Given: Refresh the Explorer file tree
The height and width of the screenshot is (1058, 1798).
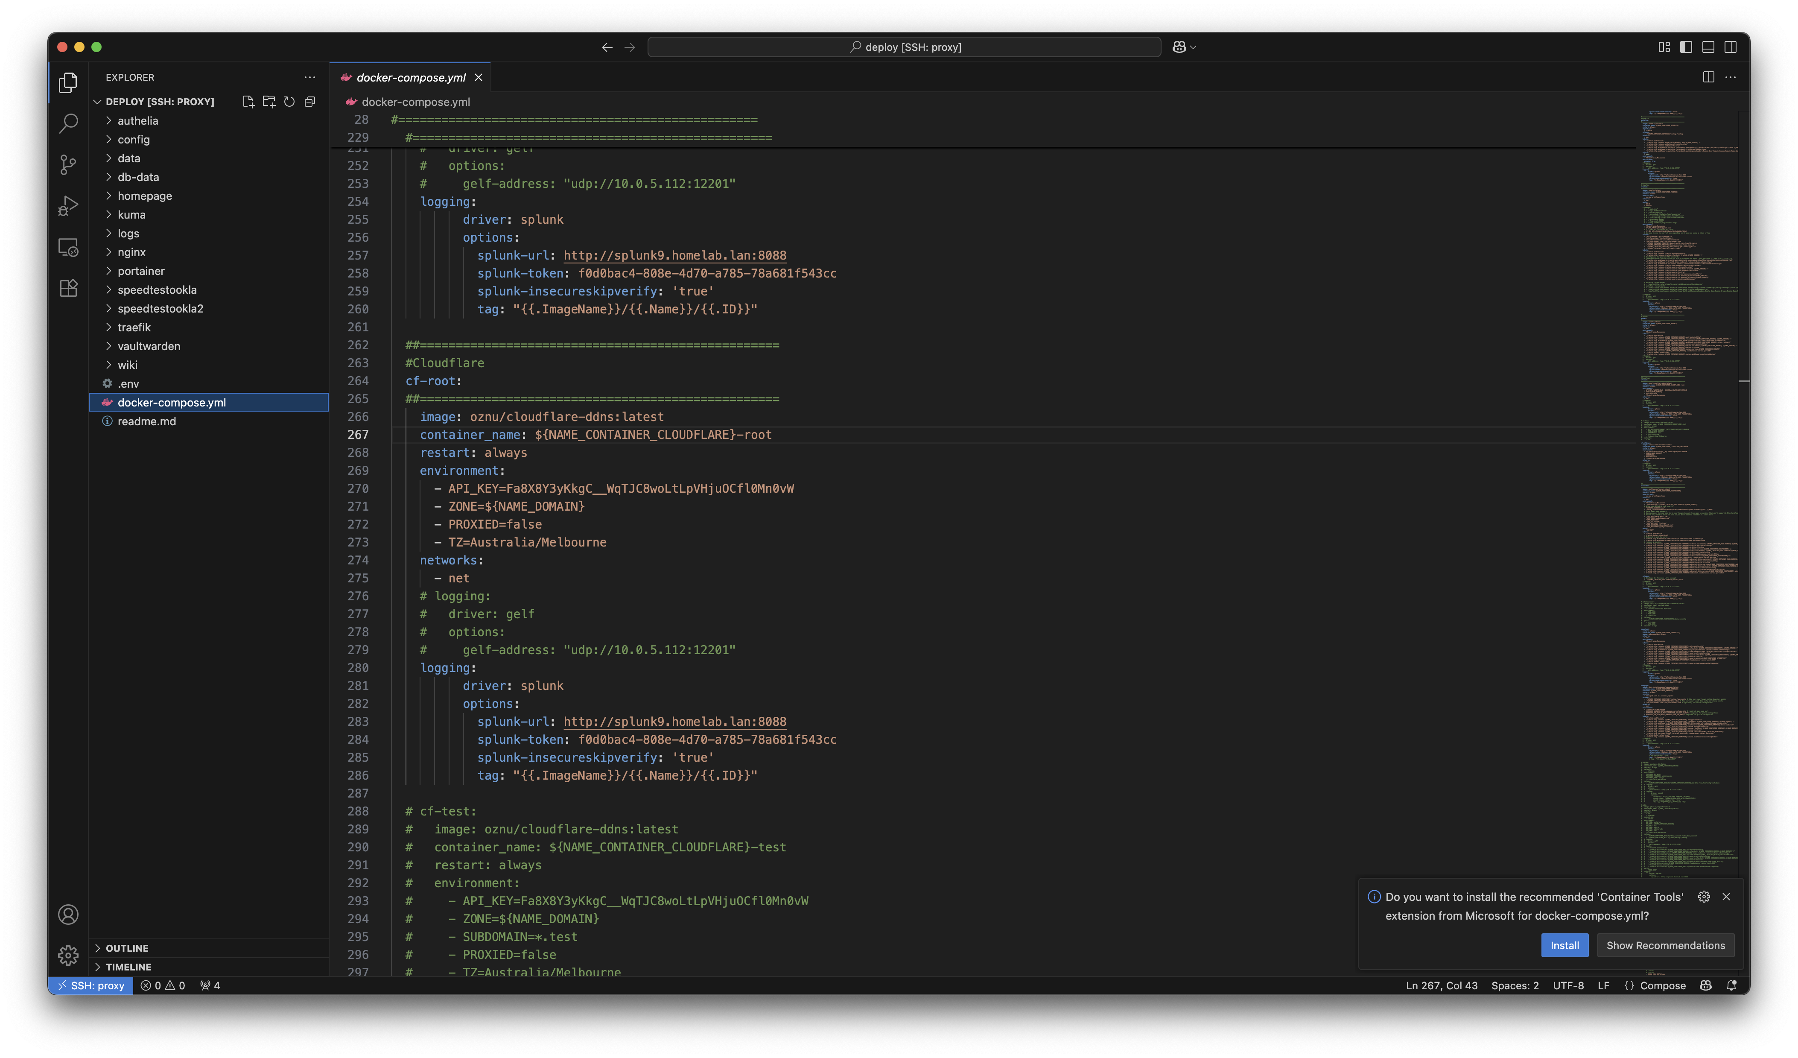Looking at the screenshot, I should tap(289, 101).
